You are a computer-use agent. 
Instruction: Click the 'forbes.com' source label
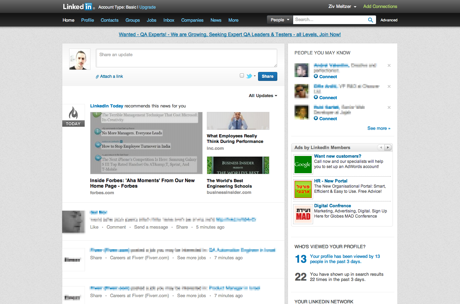(102, 193)
